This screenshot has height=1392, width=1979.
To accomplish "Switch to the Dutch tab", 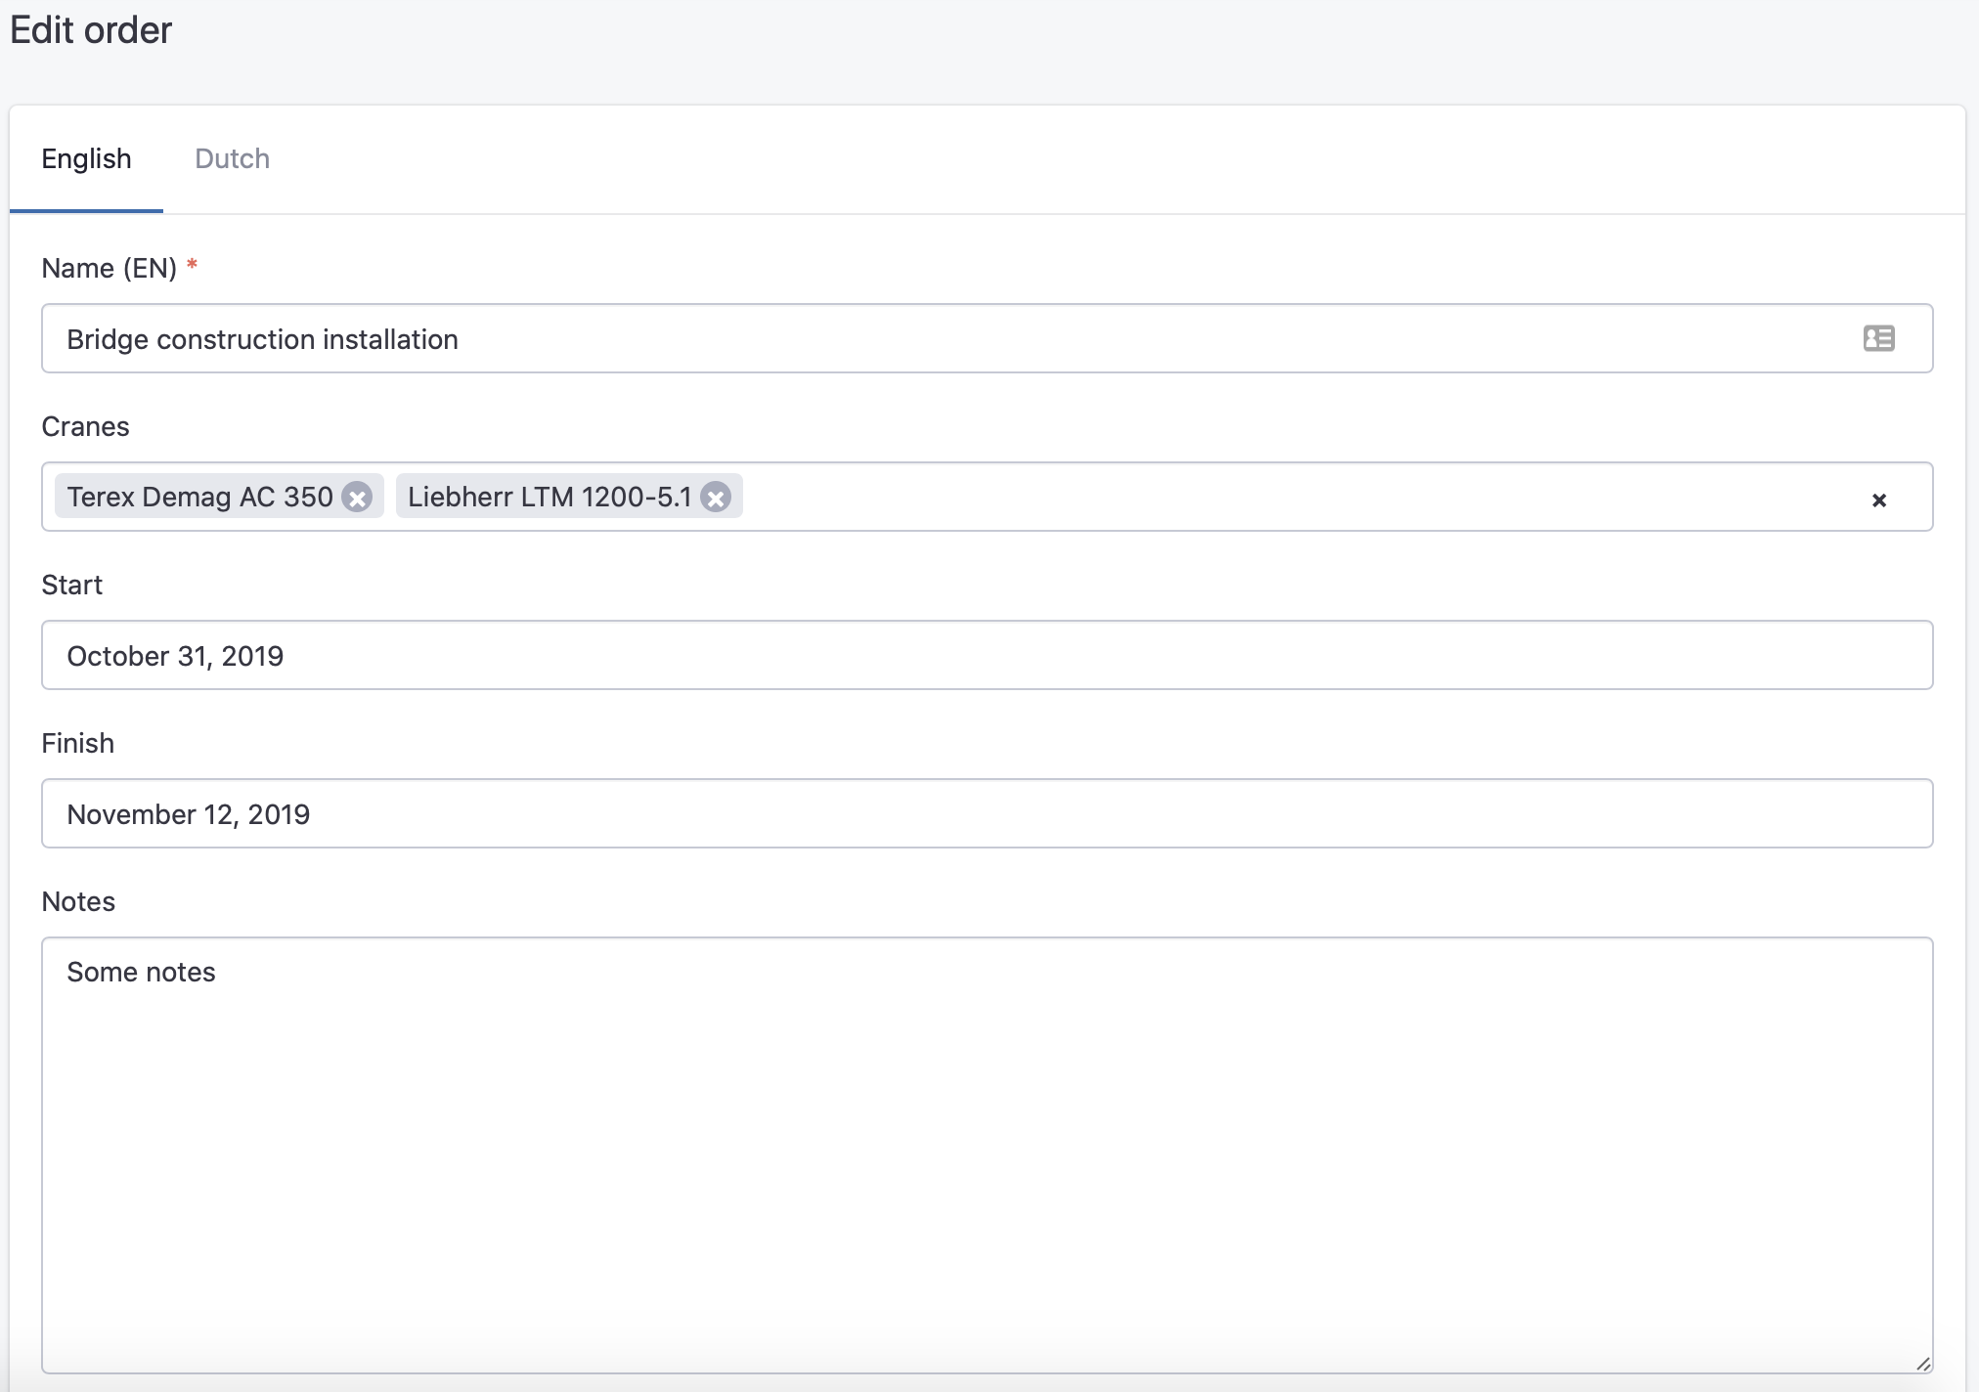I will tap(232, 158).
